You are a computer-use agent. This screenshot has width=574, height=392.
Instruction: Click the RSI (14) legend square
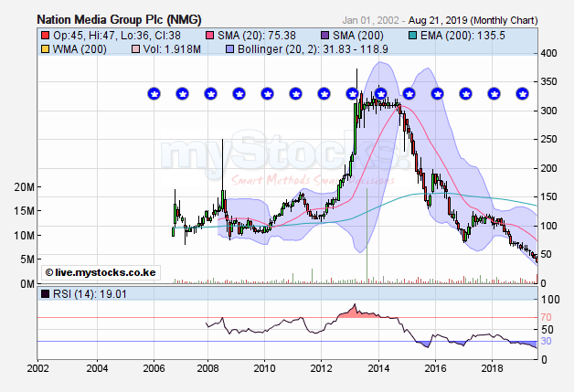pos(45,294)
